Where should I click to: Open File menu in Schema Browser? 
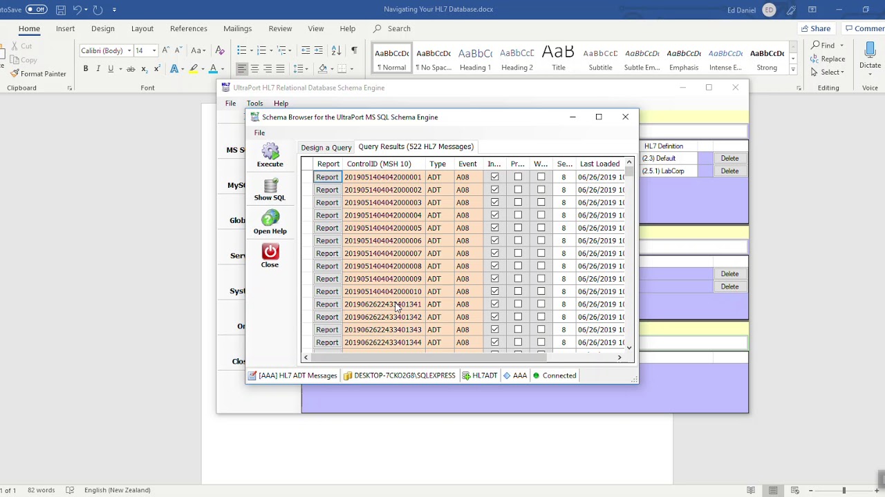tap(259, 133)
